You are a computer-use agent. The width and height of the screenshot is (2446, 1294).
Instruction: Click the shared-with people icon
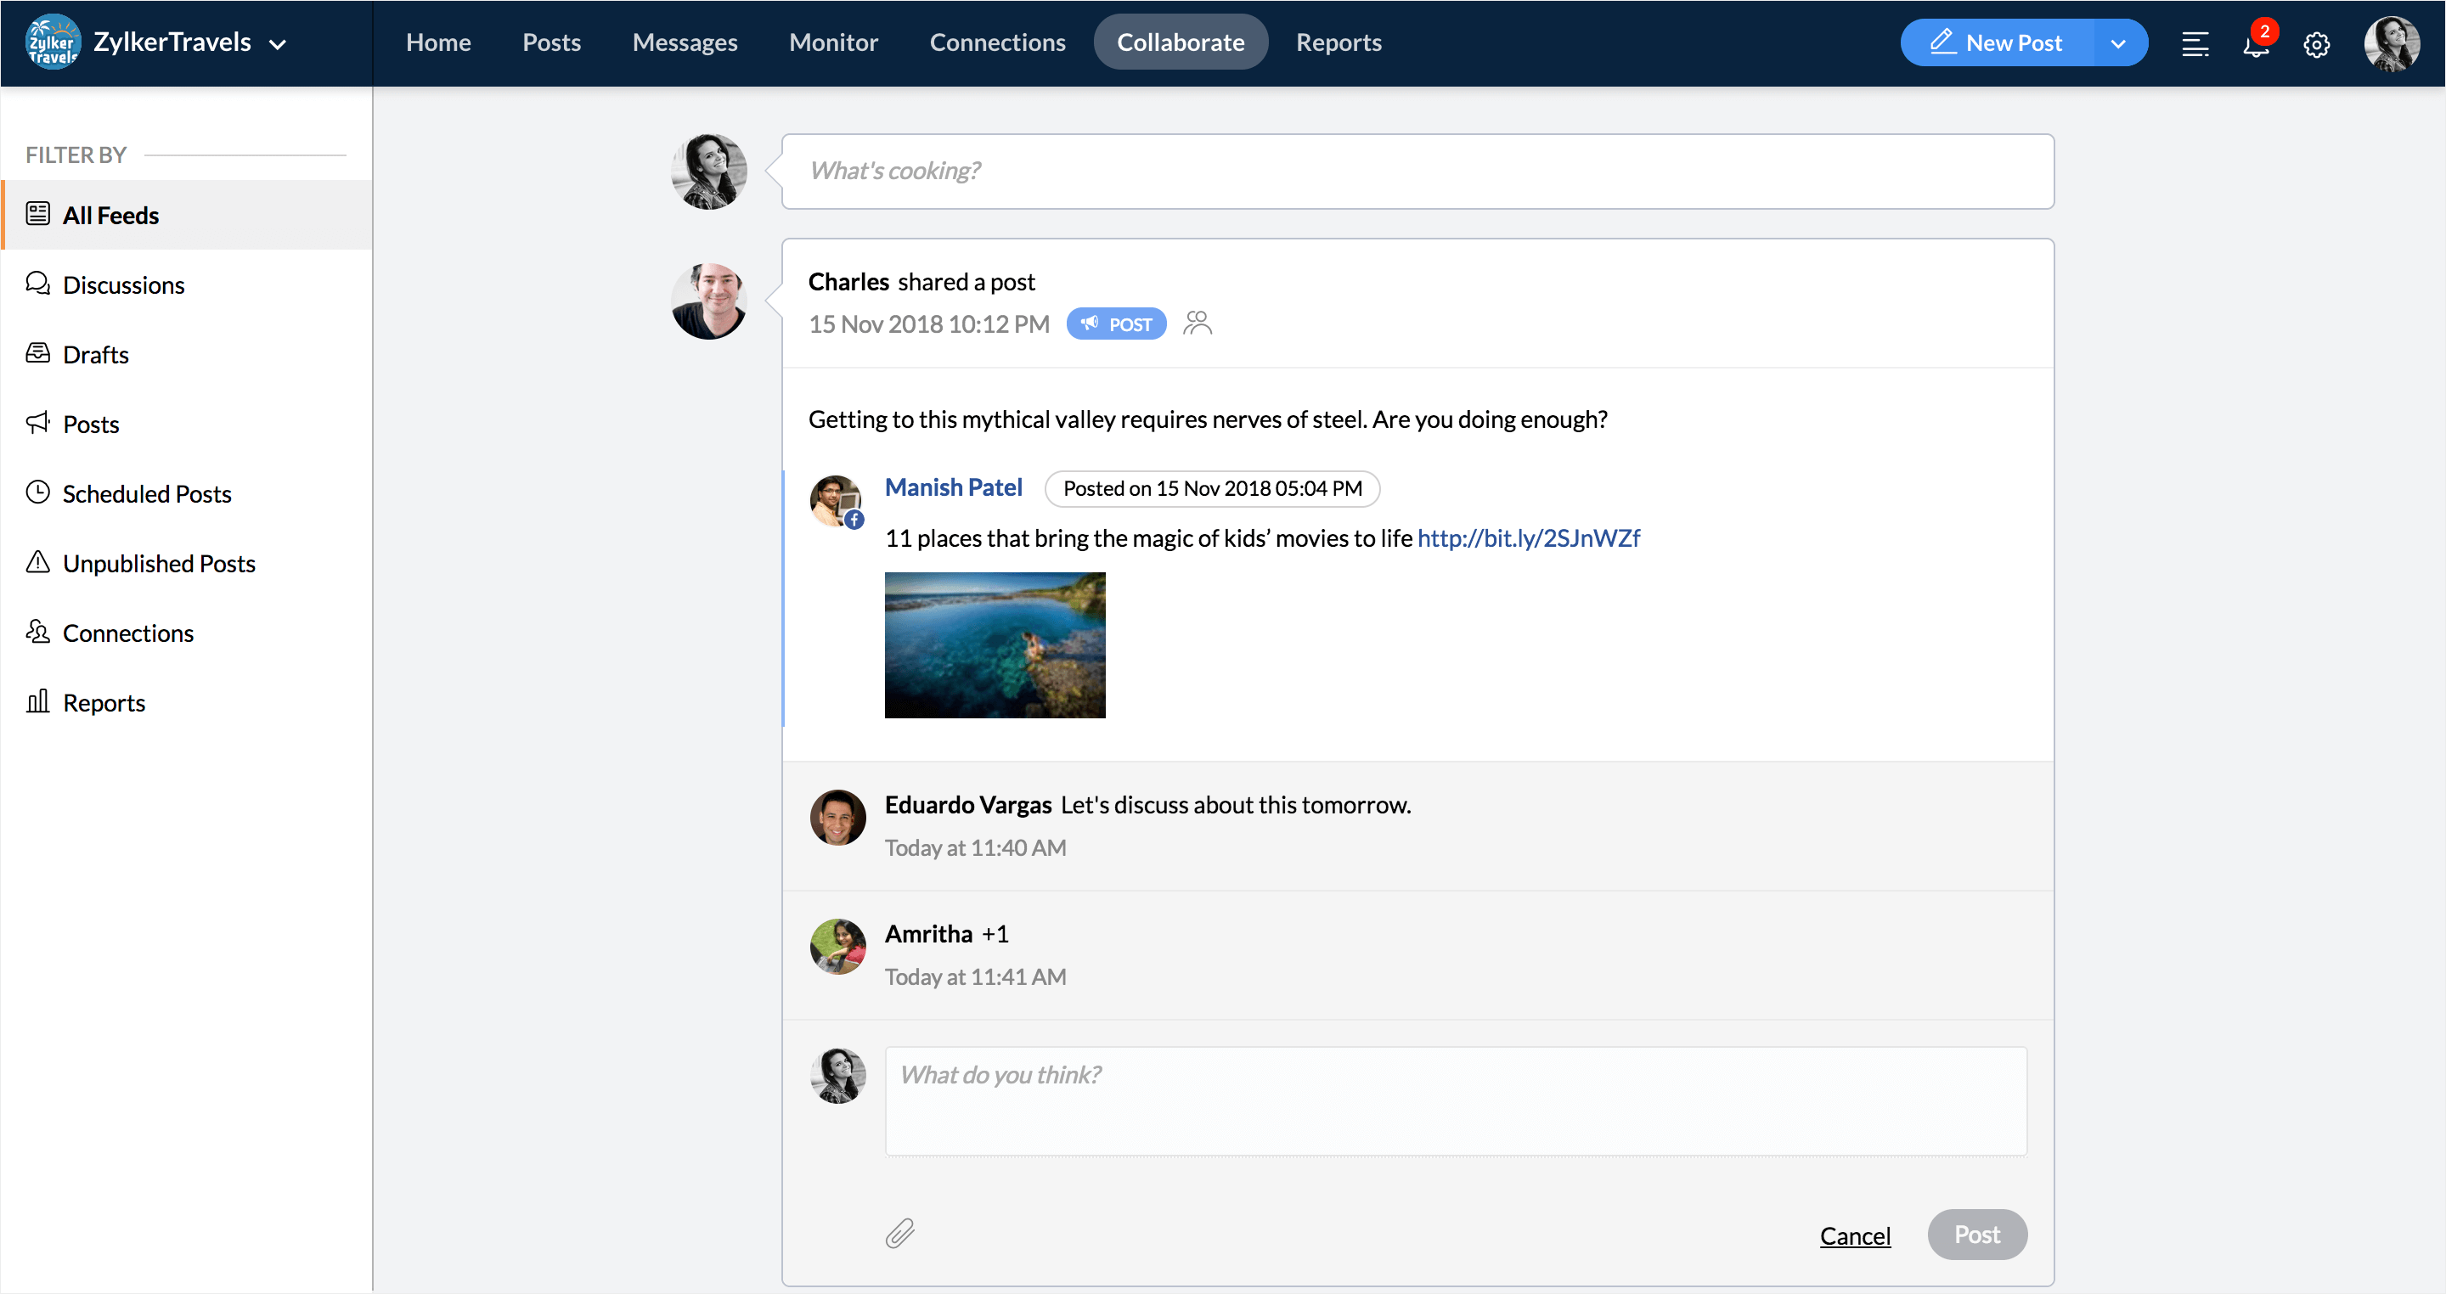(1198, 323)
